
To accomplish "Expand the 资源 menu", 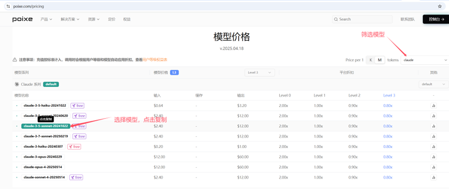I will pos(93,19).
